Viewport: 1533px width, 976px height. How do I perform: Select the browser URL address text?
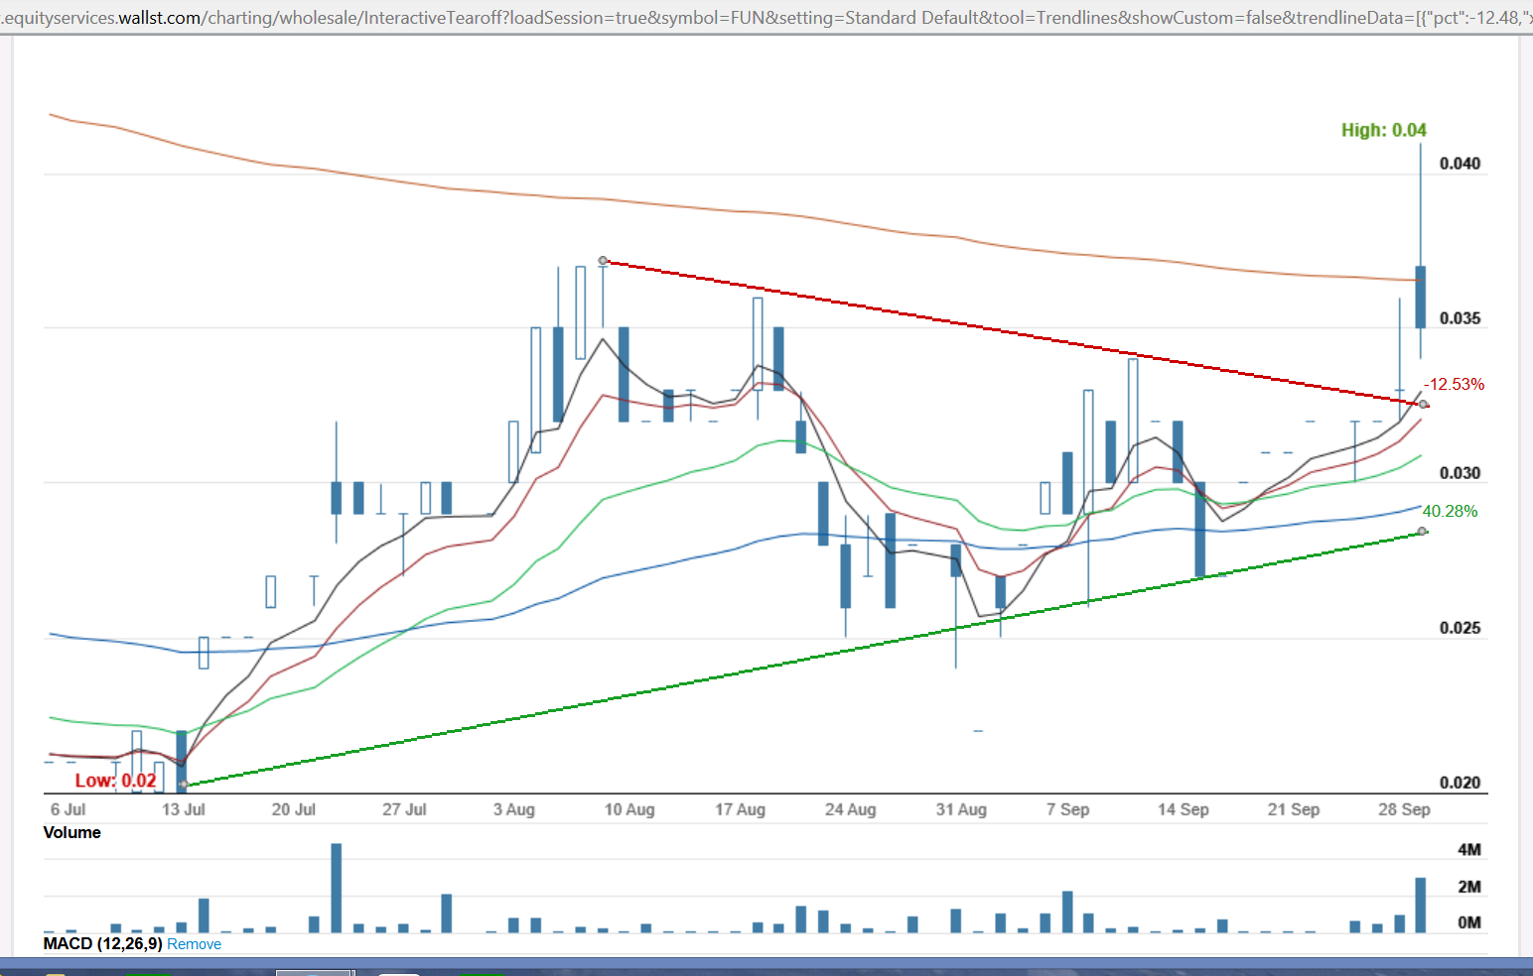766,17
